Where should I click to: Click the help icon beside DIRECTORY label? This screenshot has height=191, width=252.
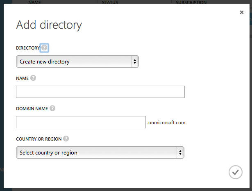(45, 48)
